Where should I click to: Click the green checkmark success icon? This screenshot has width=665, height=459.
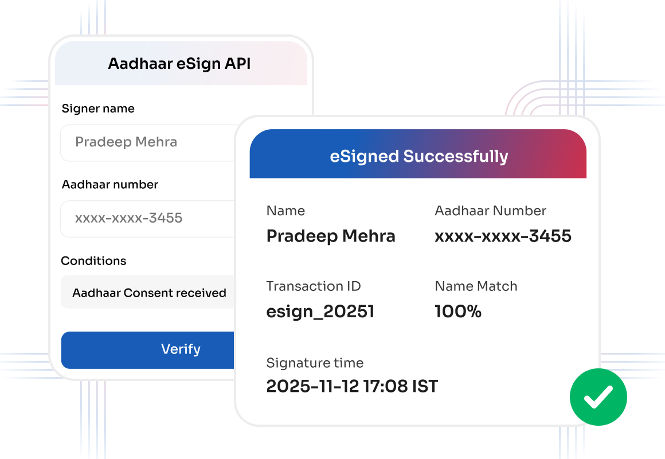click(x=598, y=397)
